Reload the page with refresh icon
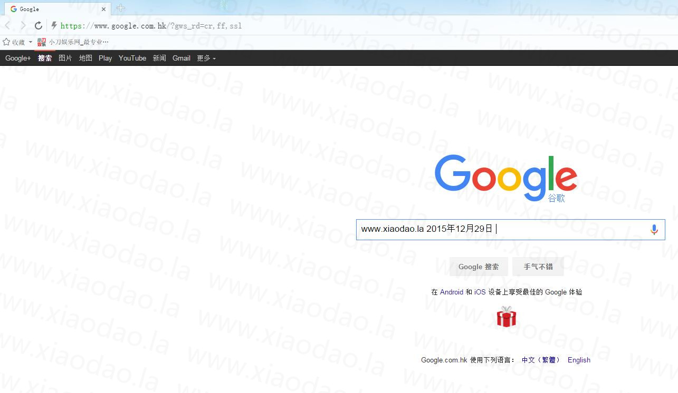 pos(38,25)
